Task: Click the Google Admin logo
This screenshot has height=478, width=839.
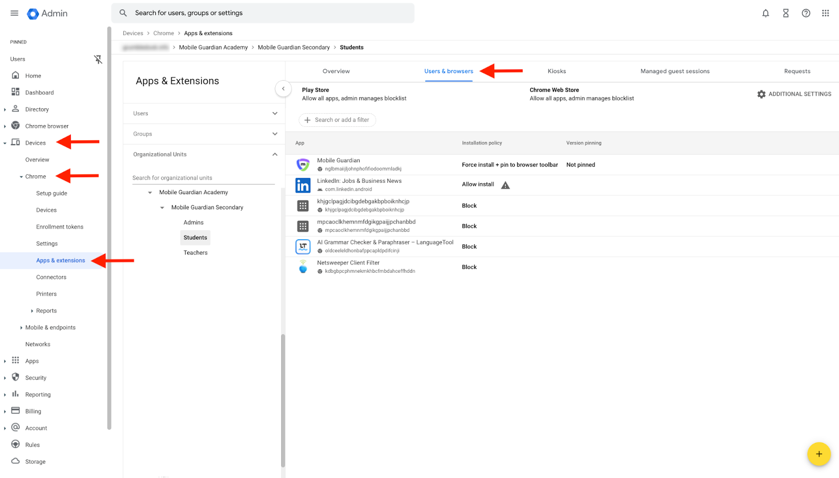Action: click(47, 14)
